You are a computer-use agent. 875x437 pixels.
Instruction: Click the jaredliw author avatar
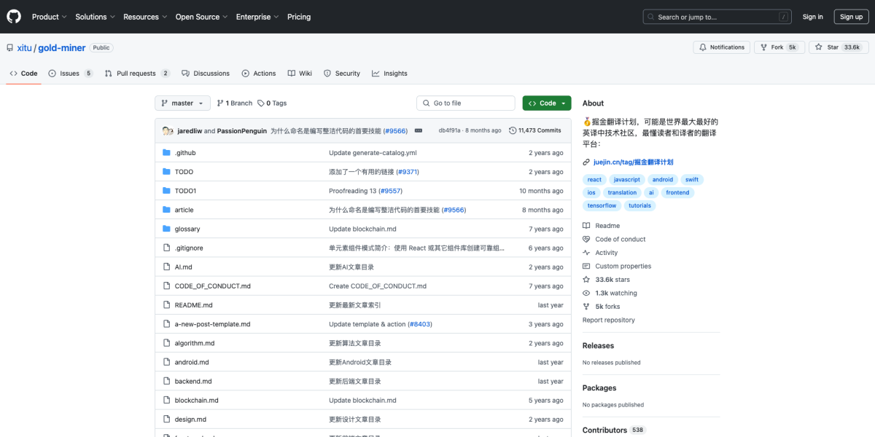click(168, 131)
